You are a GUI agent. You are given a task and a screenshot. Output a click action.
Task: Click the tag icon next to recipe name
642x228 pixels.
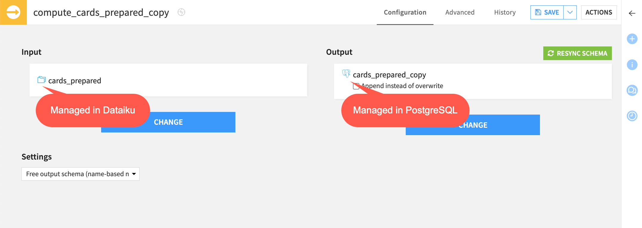(181, 12)
